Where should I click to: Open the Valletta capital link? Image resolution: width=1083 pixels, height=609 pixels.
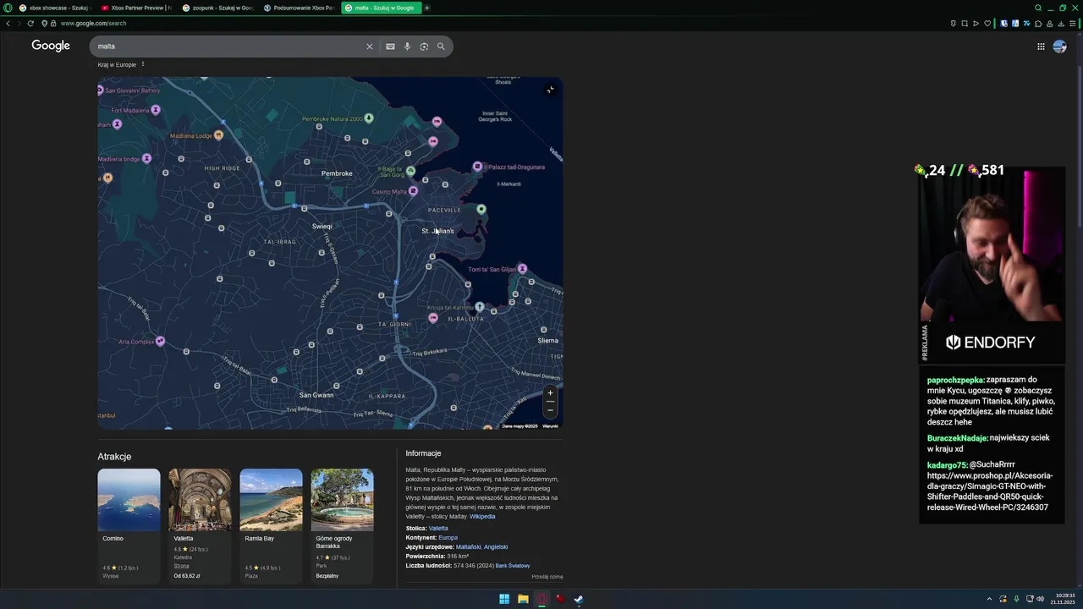click(438, 529)
